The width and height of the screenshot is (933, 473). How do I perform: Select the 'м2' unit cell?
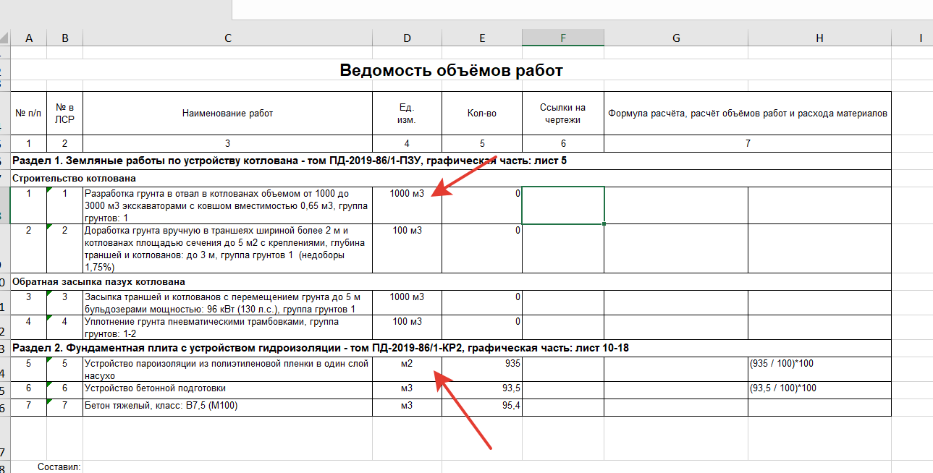(x=407, y=370)
